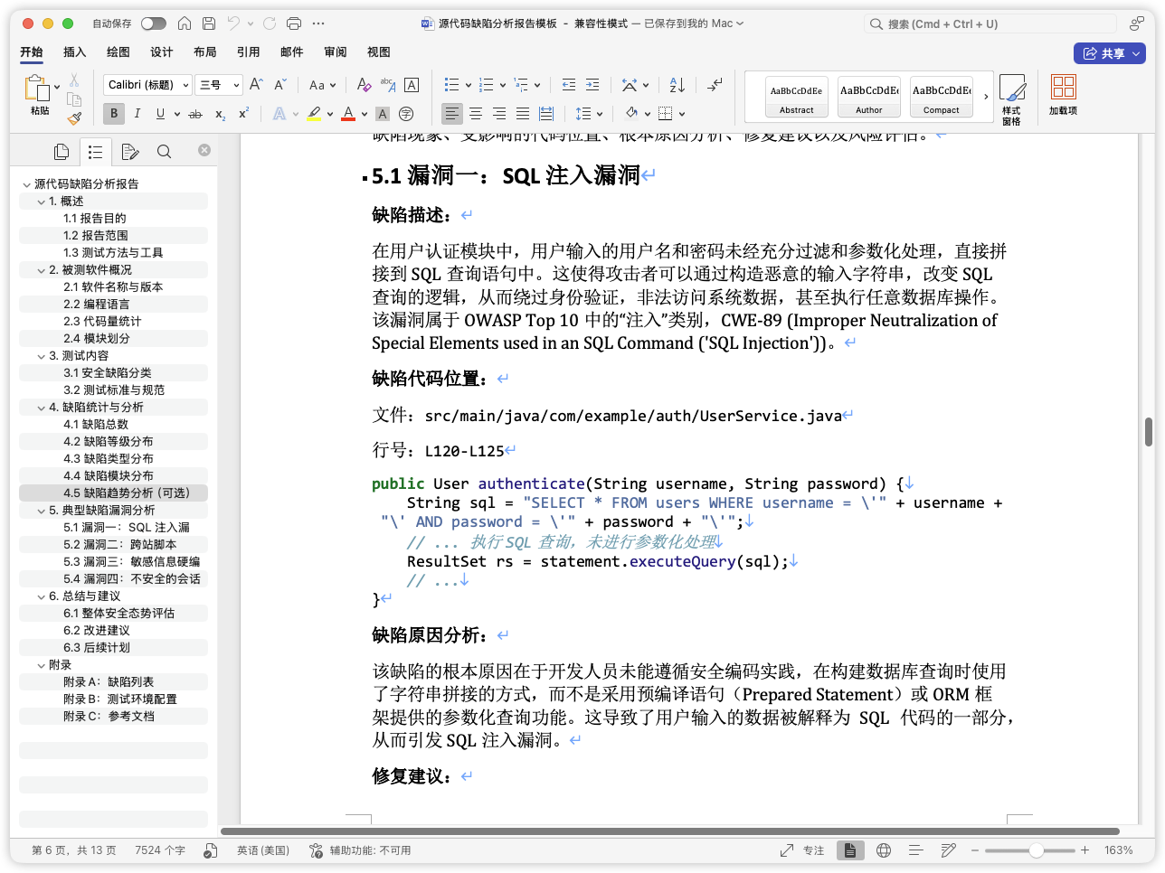Image resolution: width=1165 pixels, height=873 pixels.
Task: Collapse the '5. 典型缺陷漏洞分析' outline section
Action: tap(42, 511)
